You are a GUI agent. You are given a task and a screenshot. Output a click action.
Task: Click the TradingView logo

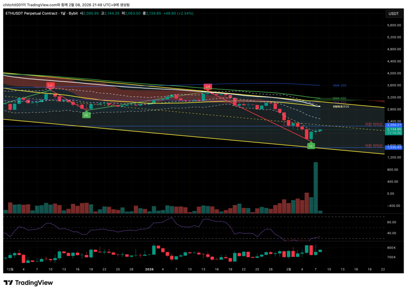[28, 282]
